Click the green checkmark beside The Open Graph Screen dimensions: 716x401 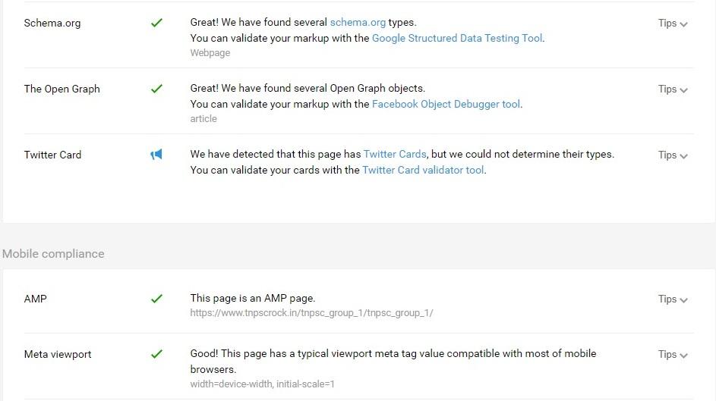tap(156, 89)
